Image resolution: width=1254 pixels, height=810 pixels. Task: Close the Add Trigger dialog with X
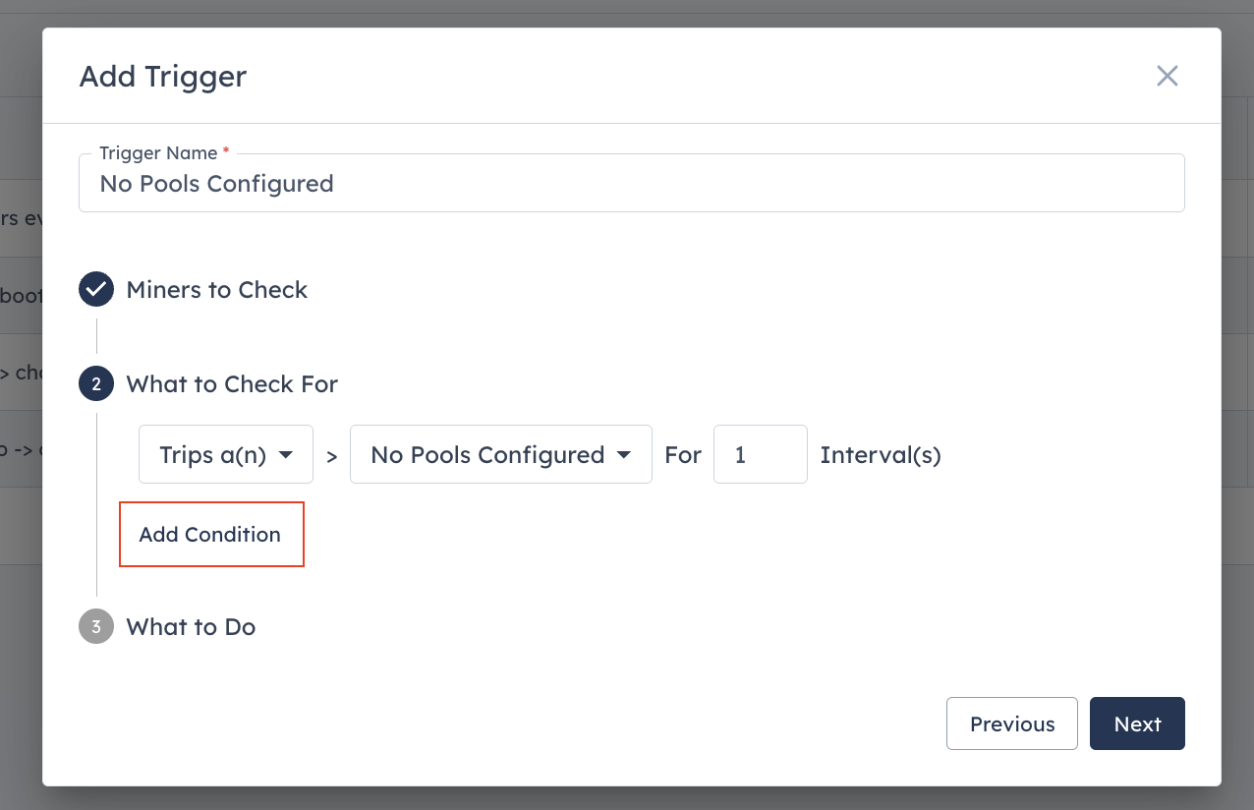[x=1167, y=76]
